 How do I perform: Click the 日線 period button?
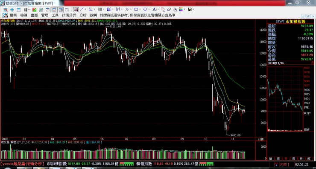[261, 139]
